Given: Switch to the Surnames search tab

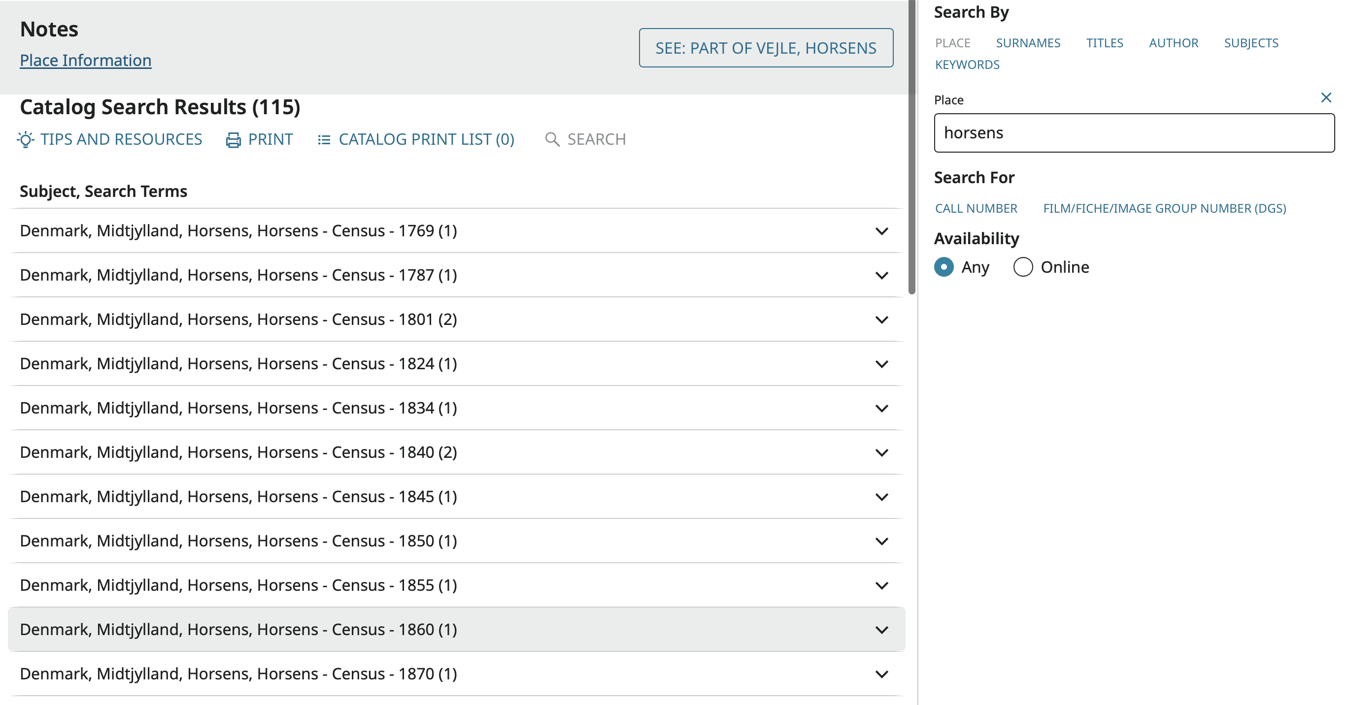Looking at the screenshot, I should (x=1027, y=43).
